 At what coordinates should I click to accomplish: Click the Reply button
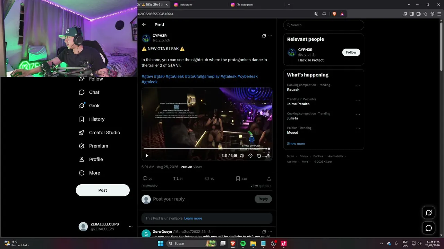263,199
